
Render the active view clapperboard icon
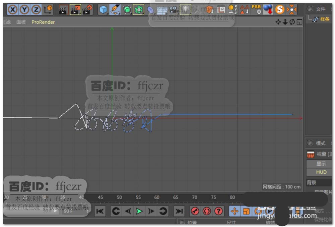(63, 10)
